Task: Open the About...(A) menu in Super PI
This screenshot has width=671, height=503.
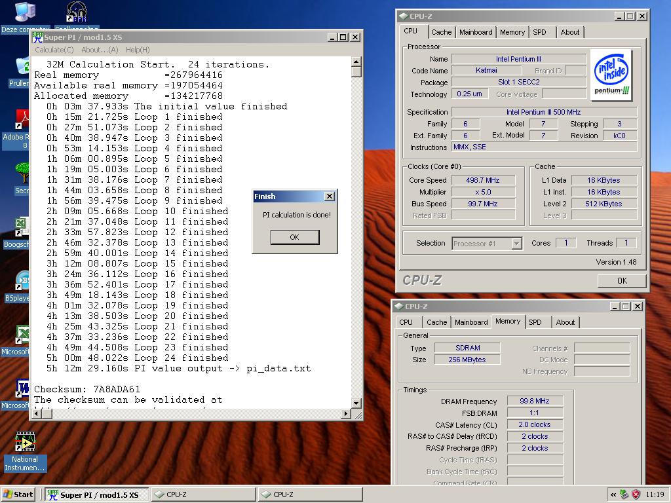Action: coord(100,50)
